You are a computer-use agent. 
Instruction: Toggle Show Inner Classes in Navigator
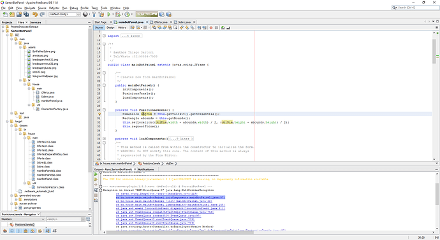pos(33,230)
